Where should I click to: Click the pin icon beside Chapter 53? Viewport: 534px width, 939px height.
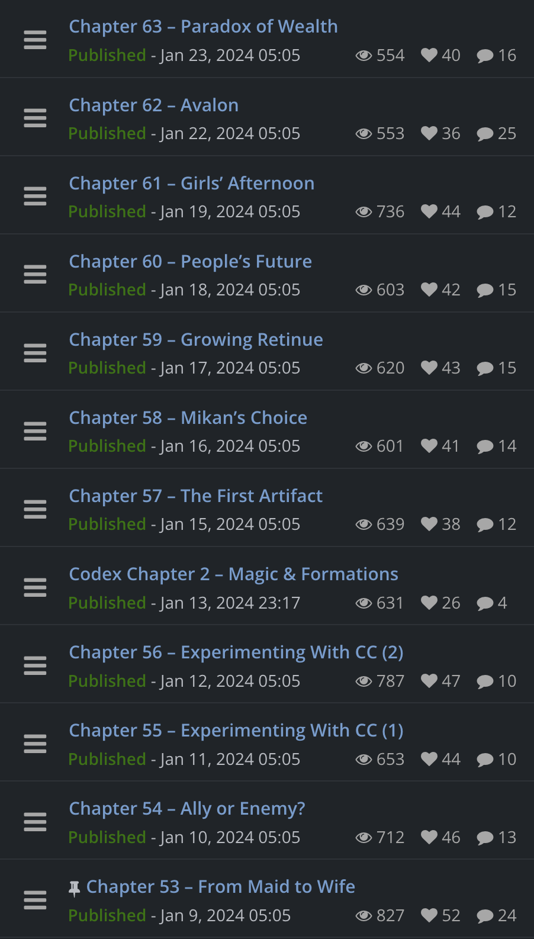point(75,887)
